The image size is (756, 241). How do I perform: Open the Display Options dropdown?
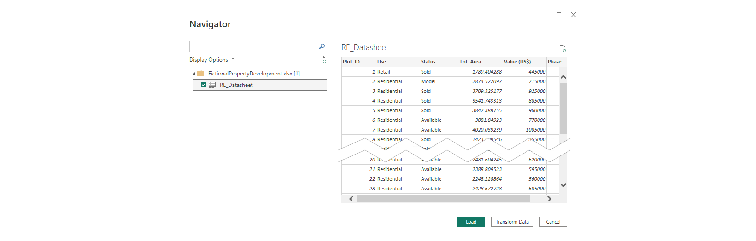pos(212,60)
